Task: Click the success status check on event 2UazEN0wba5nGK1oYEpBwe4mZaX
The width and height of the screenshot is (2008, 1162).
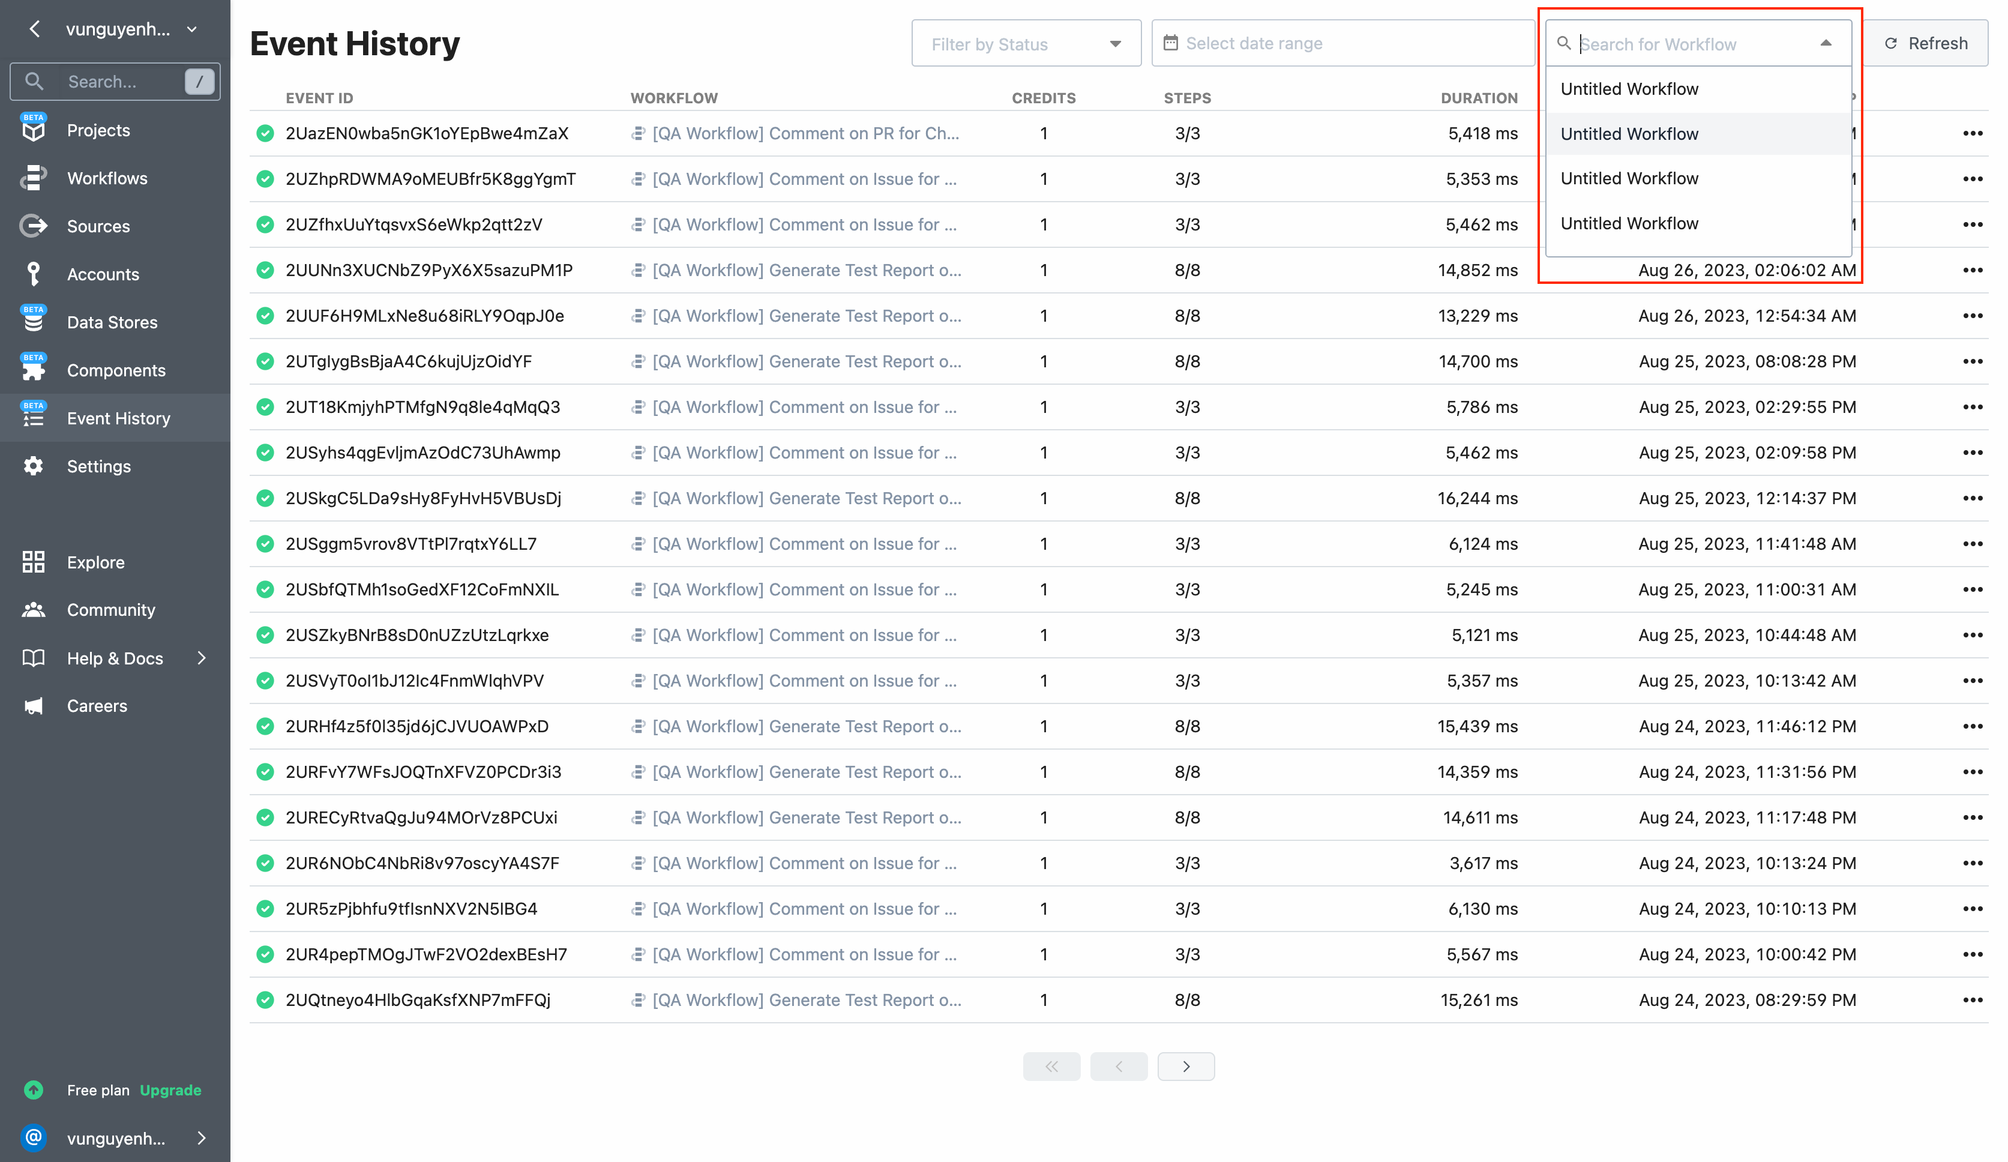Action: [265, 133]
